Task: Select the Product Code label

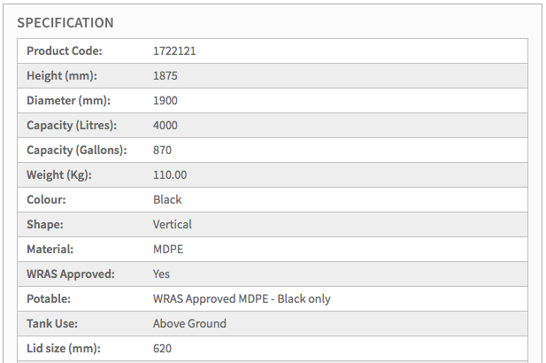Action: click(64, 51)
